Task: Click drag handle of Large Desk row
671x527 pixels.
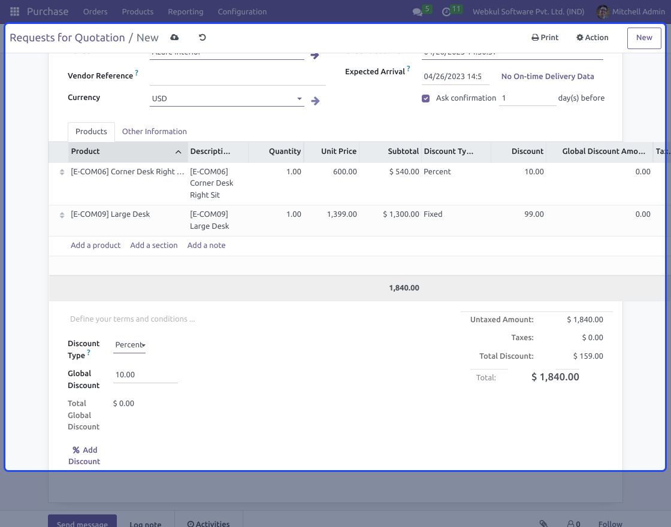Action: [62, 215]
